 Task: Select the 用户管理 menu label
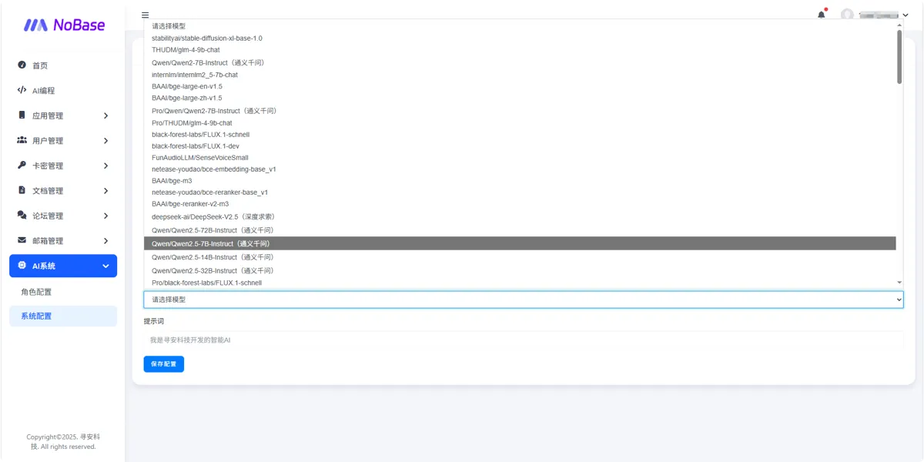pos(48,140)
